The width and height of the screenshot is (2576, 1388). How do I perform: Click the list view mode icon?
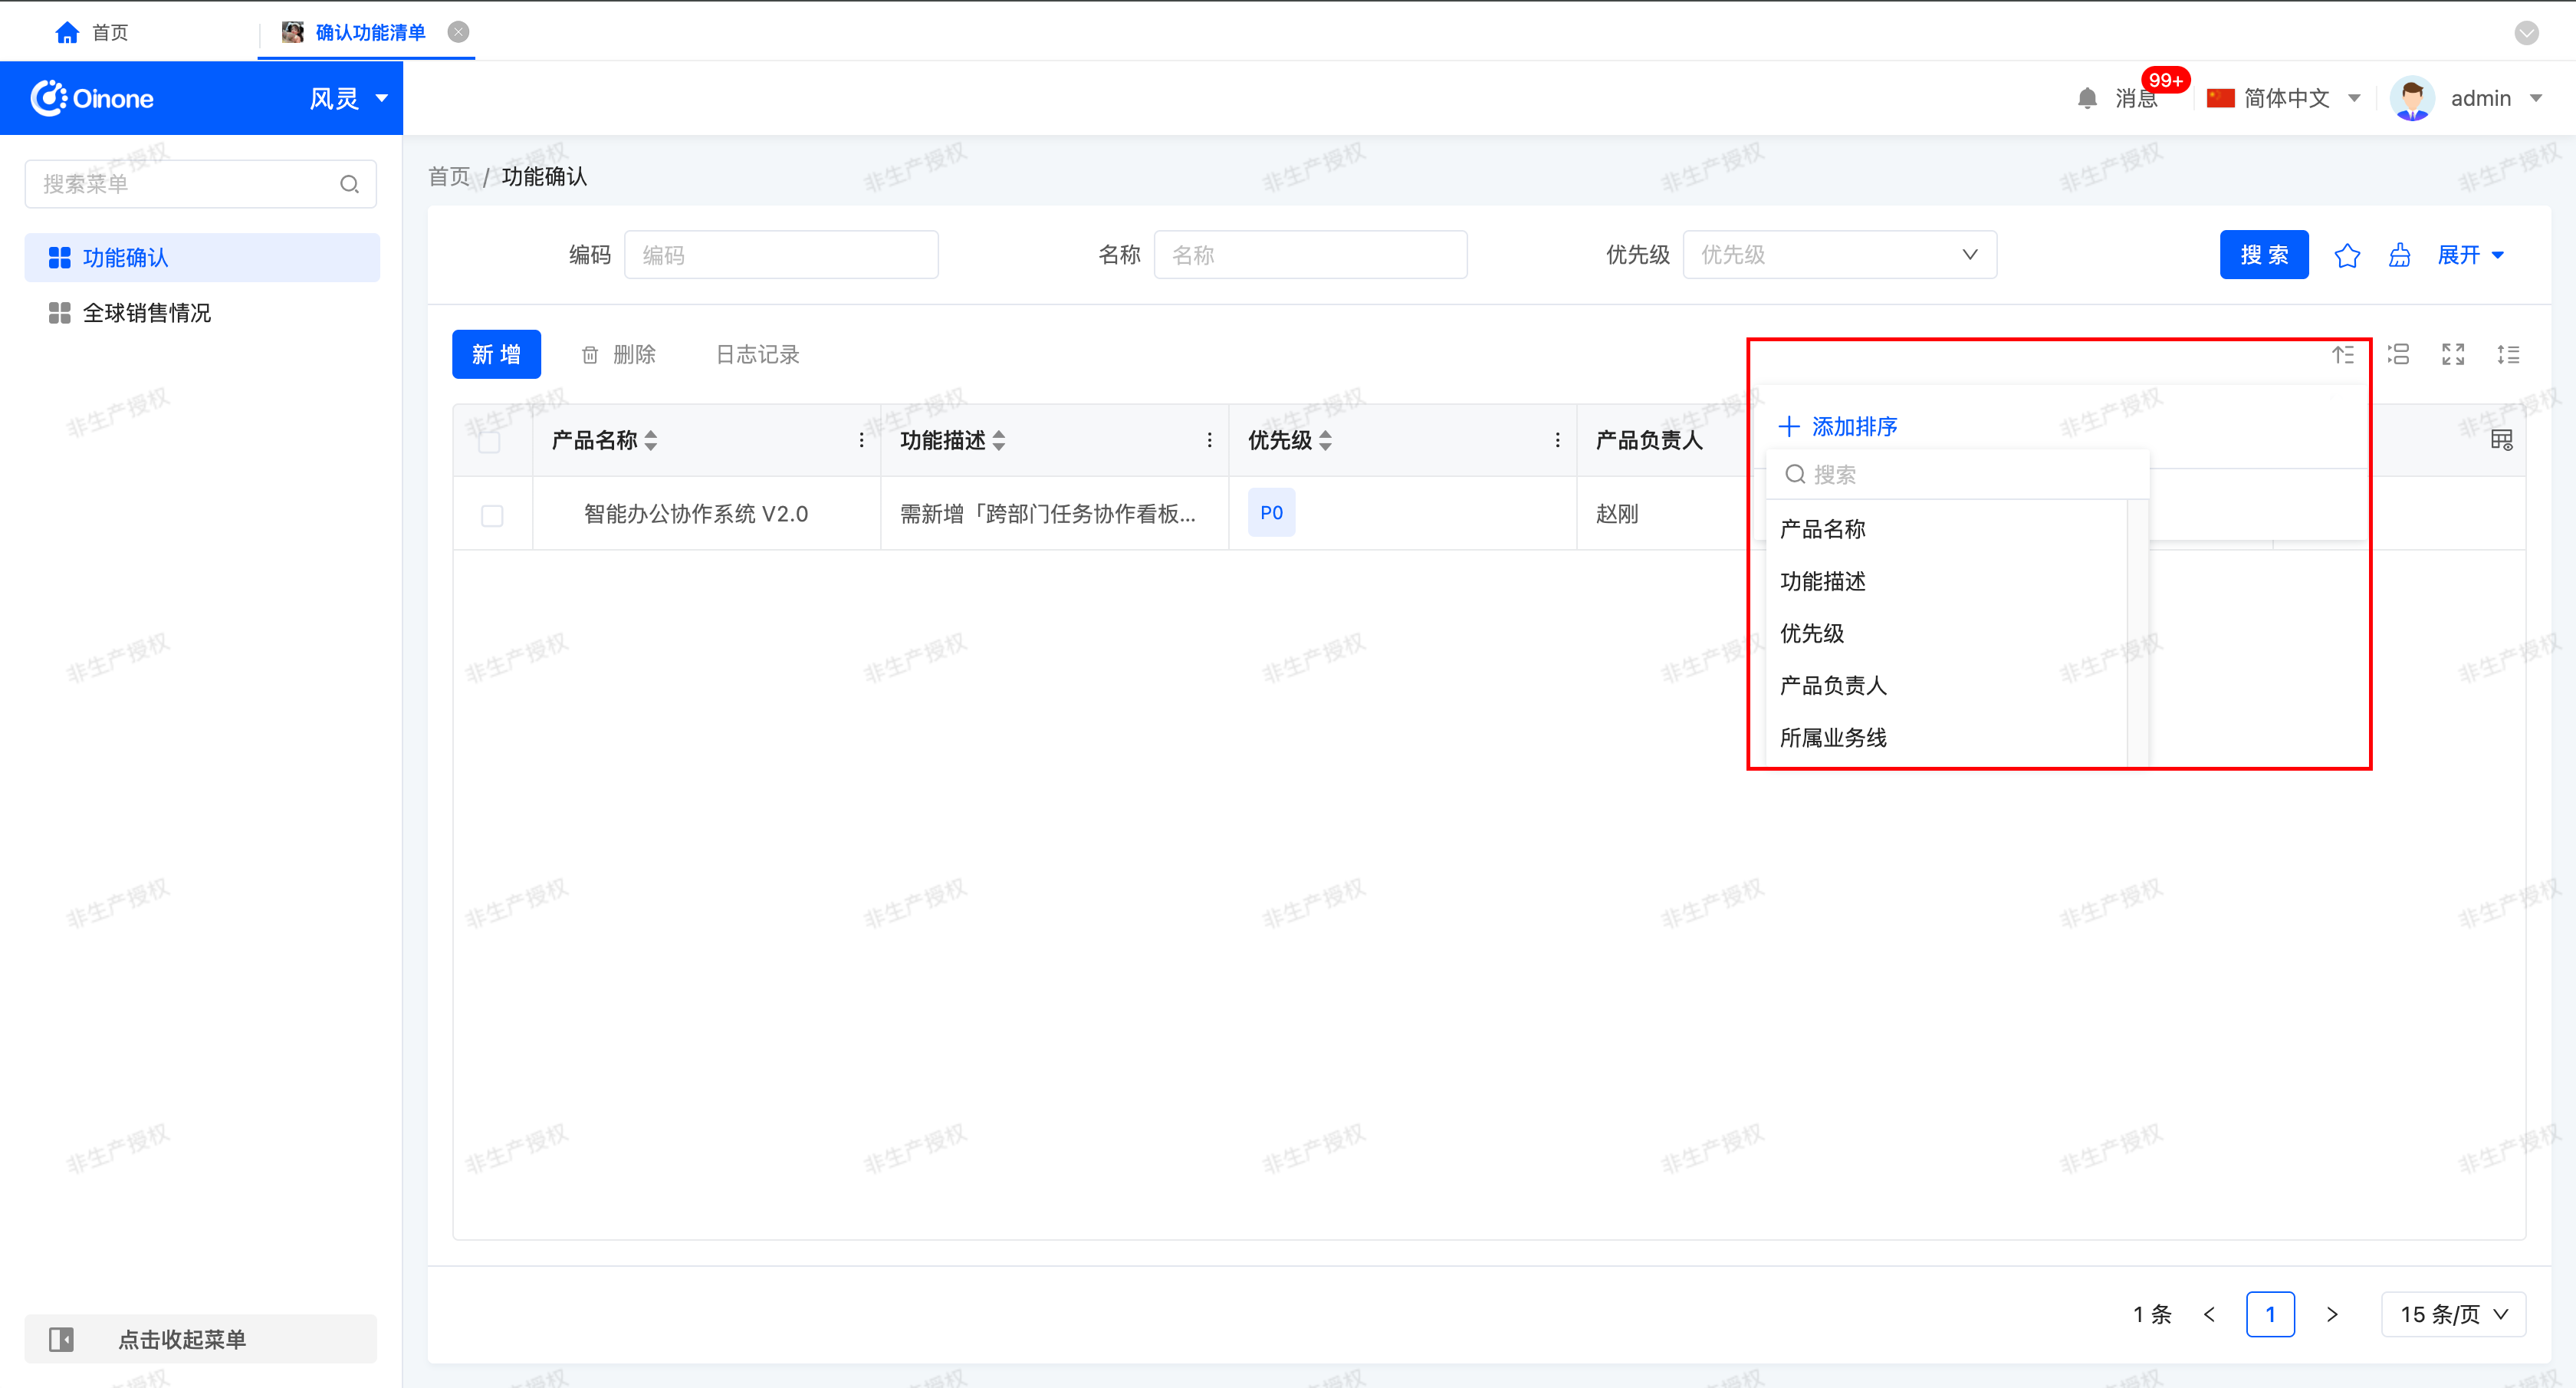(x=2398, y=354)
